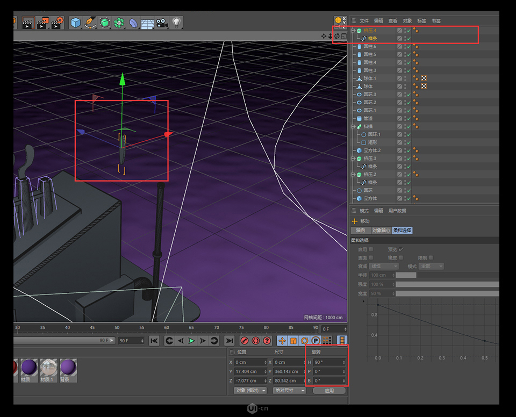Click the 应用 apply button
This screenshot has height=417, width=516.
(x=328, y=391)
